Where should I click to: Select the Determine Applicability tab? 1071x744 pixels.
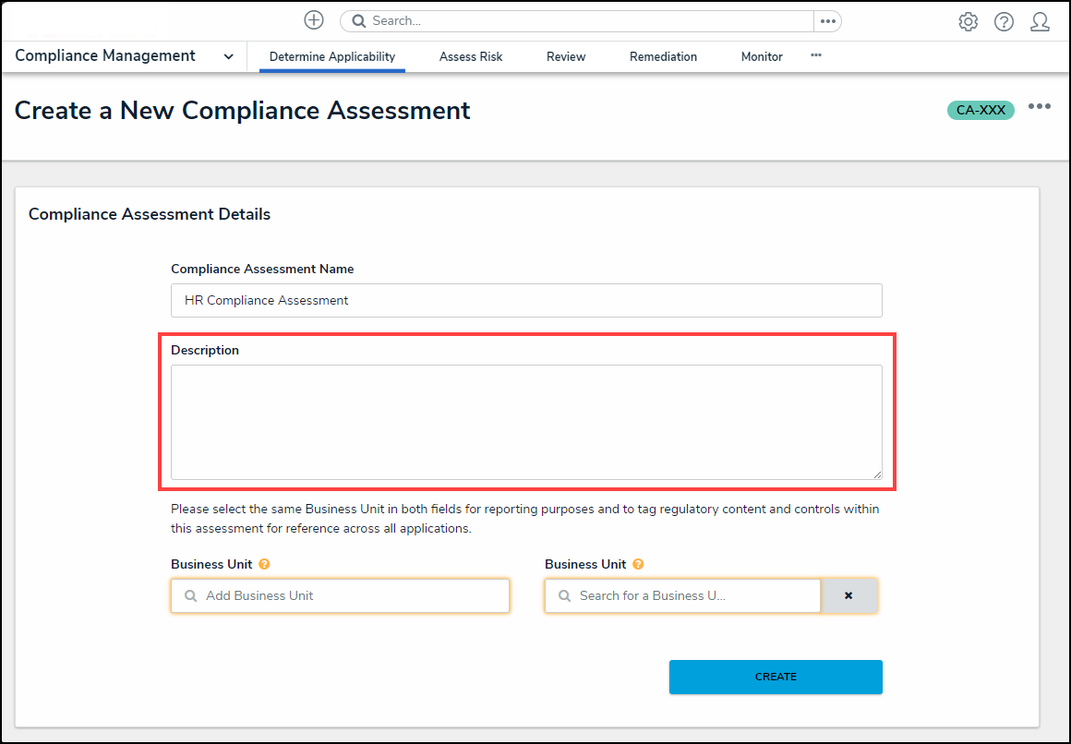(332, 56)
